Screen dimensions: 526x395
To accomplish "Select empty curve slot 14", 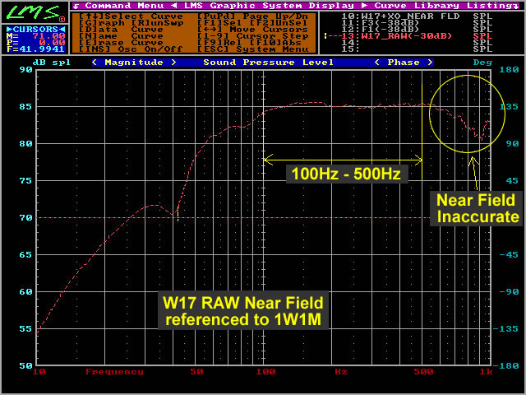I will point(417,43).
